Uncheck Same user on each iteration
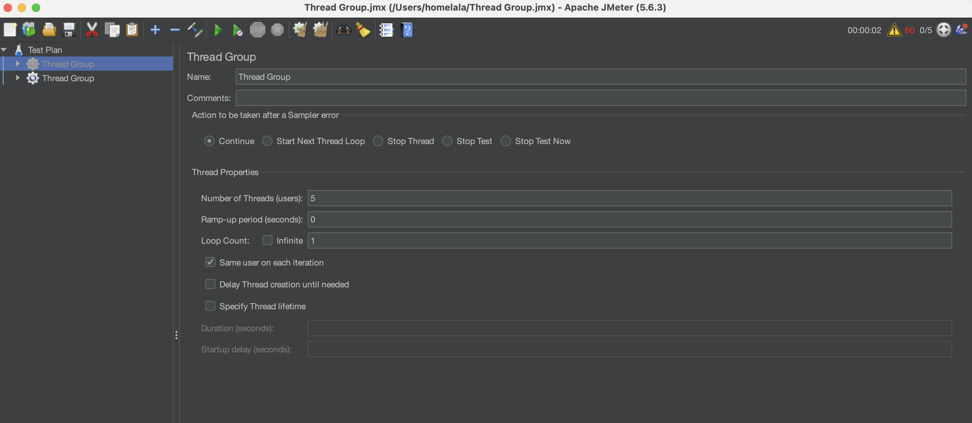 (210, 262)
